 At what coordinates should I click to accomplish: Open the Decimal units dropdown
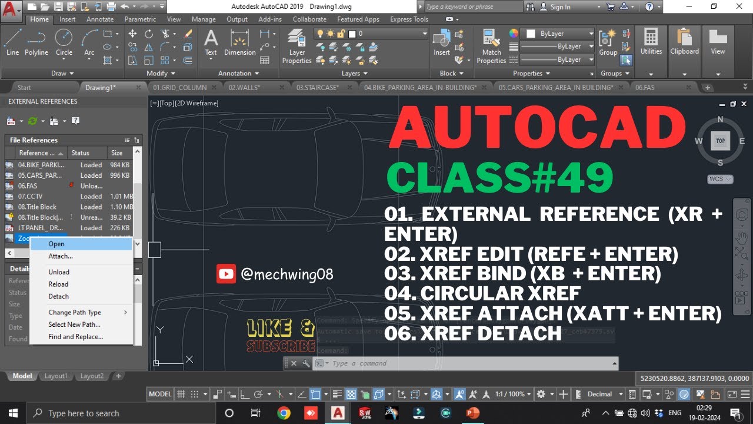click(x=604, y=394)
